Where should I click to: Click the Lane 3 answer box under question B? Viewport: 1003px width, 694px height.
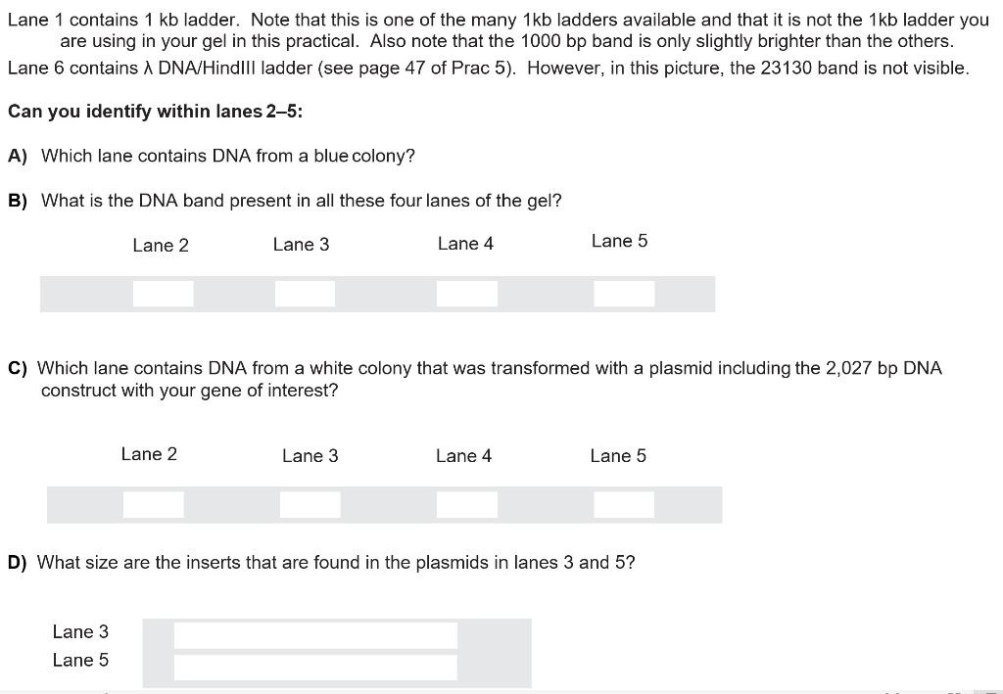305,293
